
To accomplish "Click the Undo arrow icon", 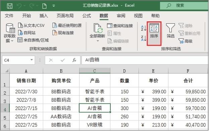I will point(19,6).
